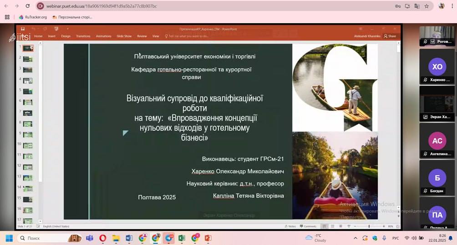This screenshot has height=245, width=457.
Task: Click the browser reload page icon
Action: [x=28, y=6]
